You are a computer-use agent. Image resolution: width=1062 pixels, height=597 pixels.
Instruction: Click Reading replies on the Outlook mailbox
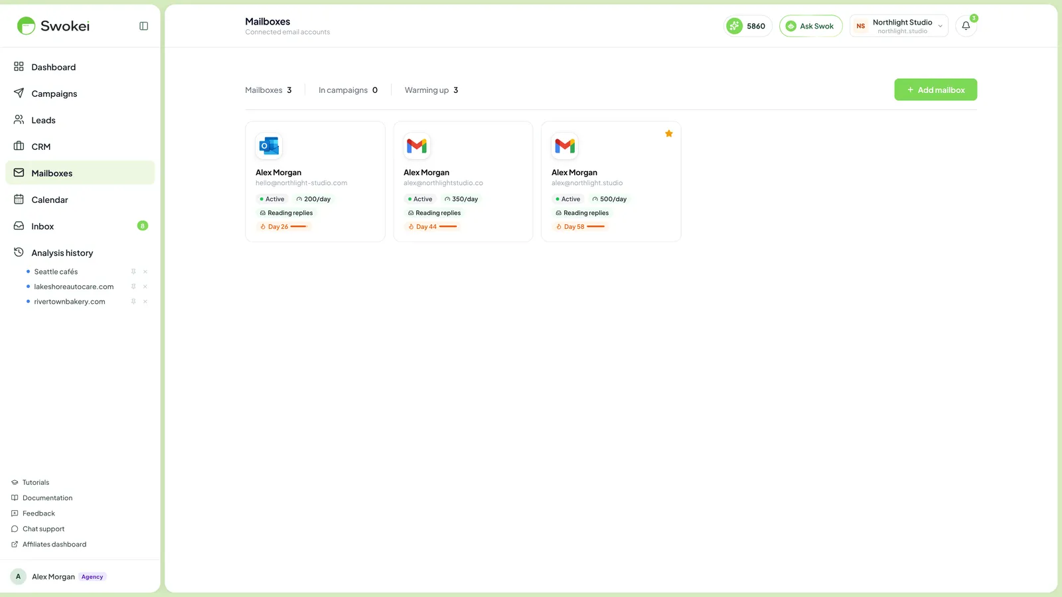[286, 213]
